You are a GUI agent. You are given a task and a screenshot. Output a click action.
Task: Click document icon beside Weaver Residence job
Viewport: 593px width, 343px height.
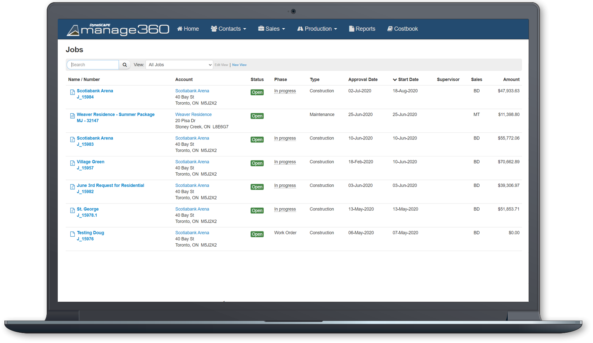72,116
